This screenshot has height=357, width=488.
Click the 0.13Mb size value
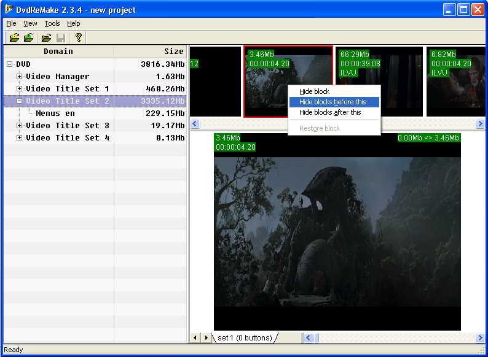point(170,137)
